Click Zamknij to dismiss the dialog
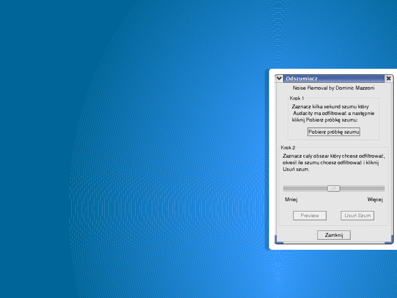 [x=334, y=235]
